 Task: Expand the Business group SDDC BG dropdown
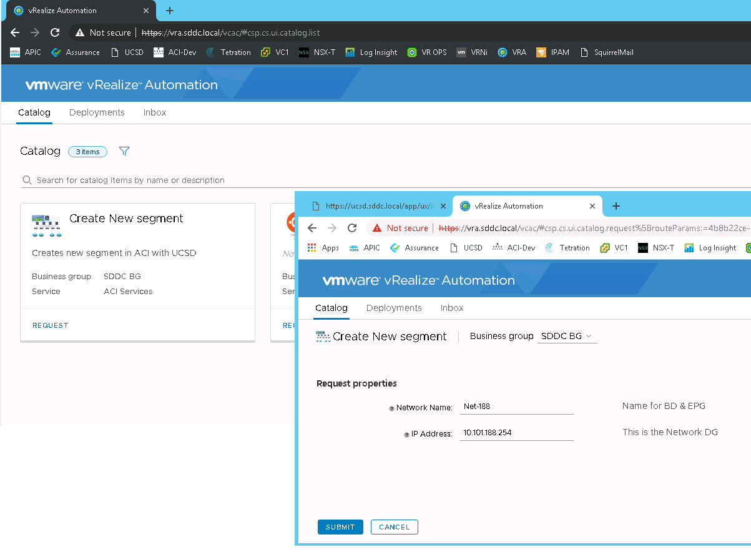coord(567,336)
